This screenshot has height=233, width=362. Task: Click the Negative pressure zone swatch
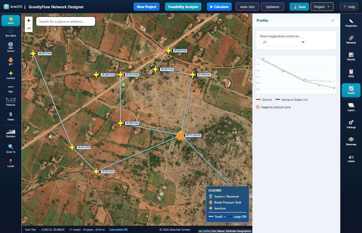click(258, 107)
